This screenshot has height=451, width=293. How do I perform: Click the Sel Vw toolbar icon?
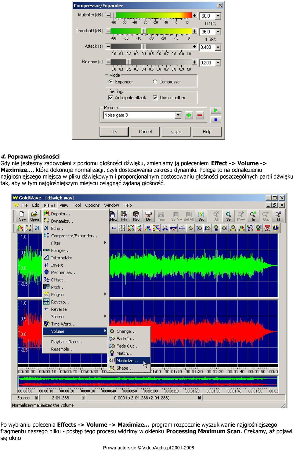(x=176, y=216)
